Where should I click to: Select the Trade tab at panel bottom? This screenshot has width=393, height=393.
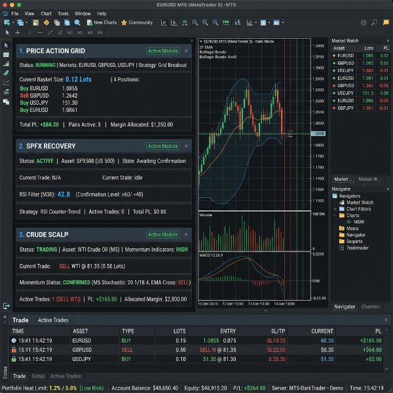[x=19, y=376]
